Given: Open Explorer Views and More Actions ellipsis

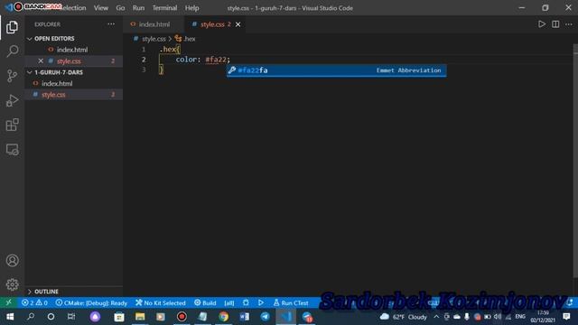Looking at the screenshot, I should point(111,24).
